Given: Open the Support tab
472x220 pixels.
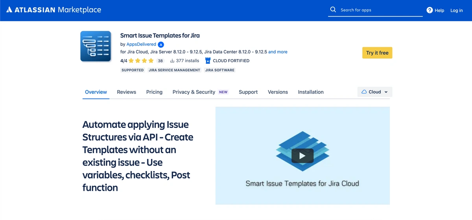Looking at the screenshot, I should pyautogui.click(x=248, y=92).
